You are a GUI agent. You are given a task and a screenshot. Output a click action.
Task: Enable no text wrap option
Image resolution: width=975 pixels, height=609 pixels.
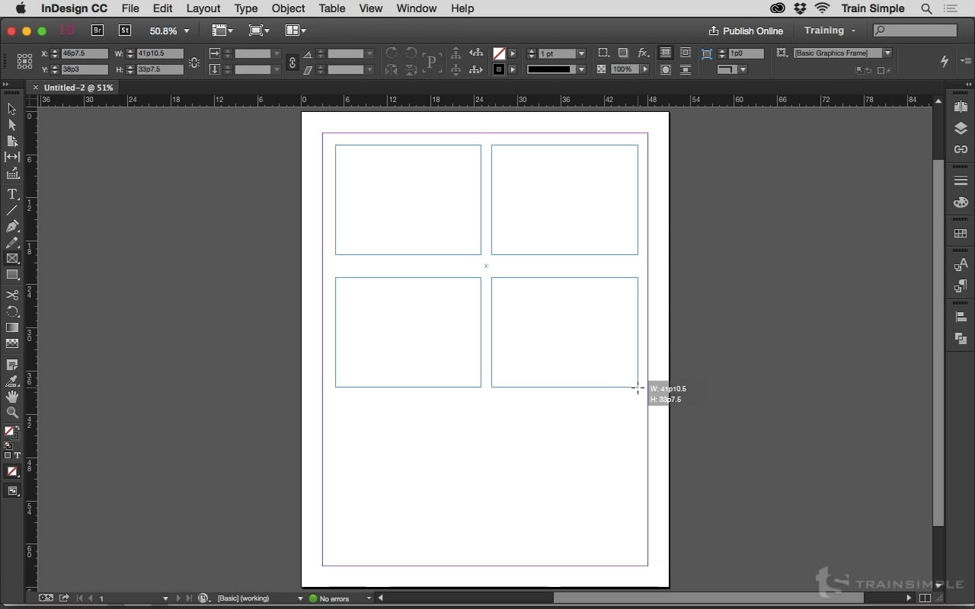click(x=666, y=53)
